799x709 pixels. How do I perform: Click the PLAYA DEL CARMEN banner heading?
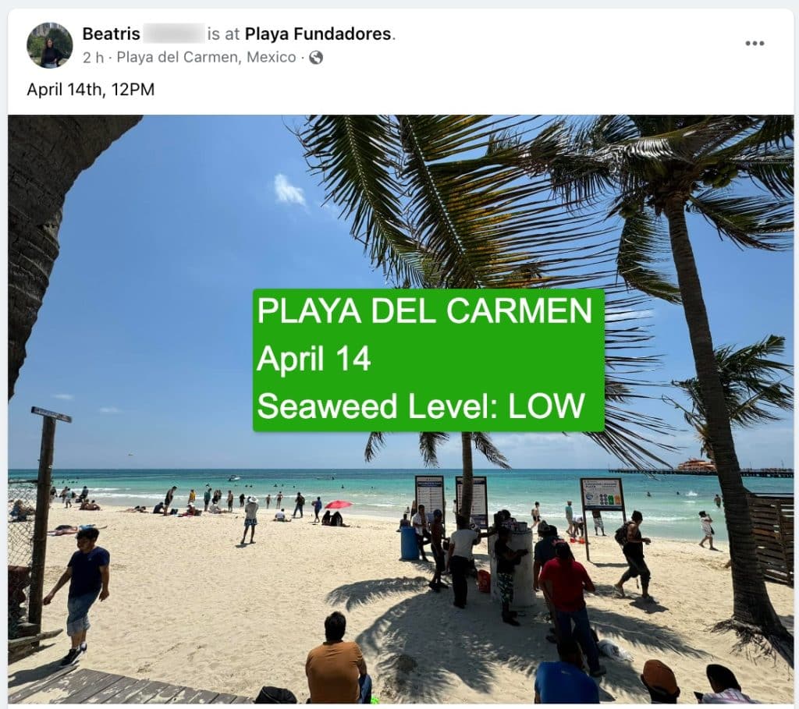tap(424, 310)
